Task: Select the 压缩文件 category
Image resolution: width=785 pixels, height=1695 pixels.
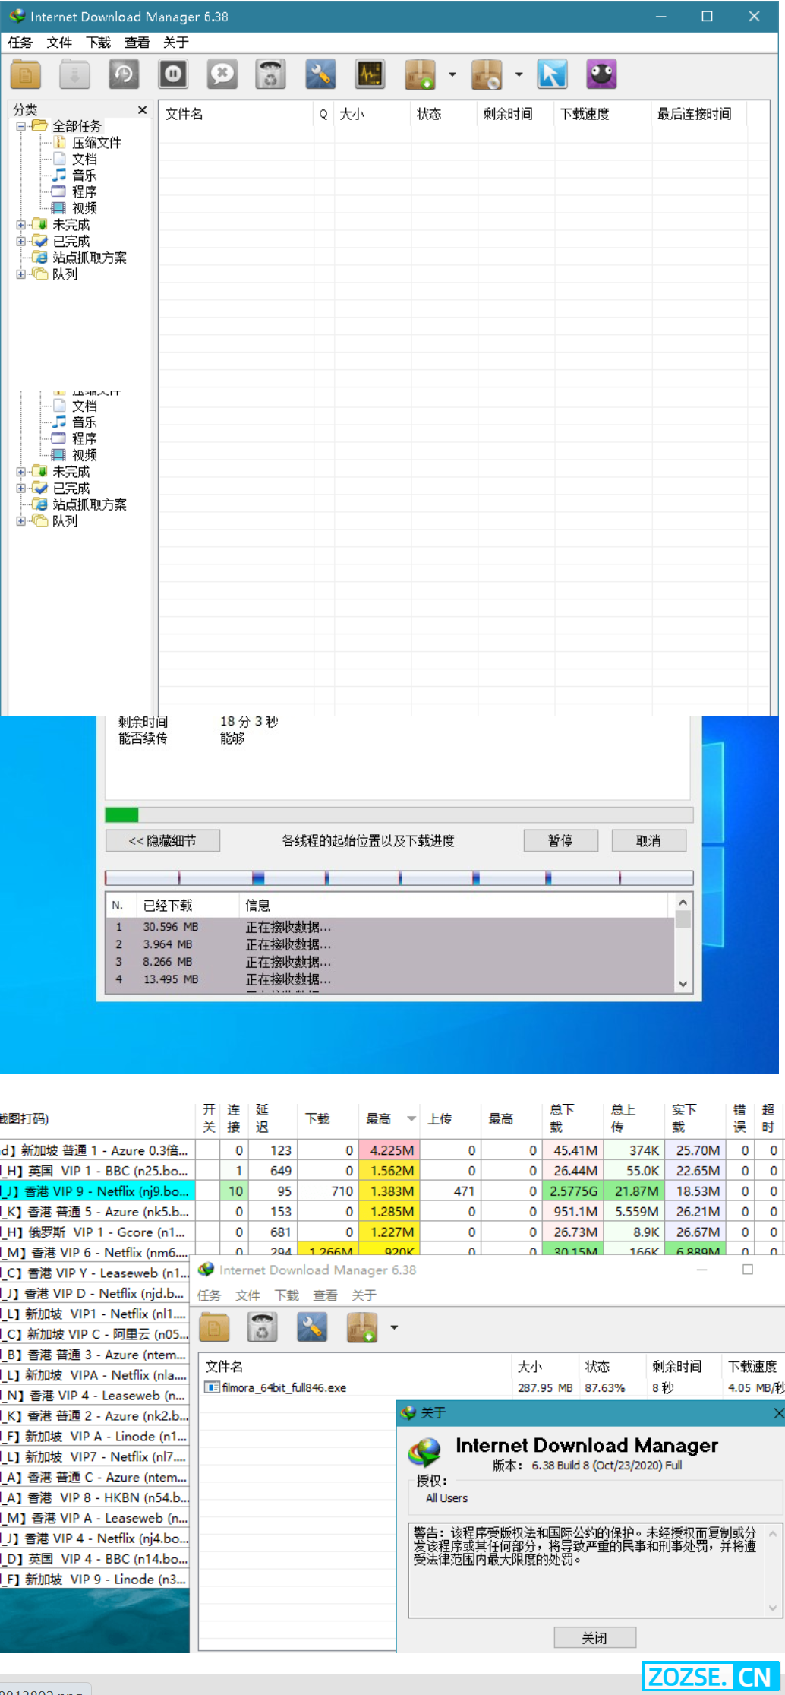Action: (x=96, y=143)
